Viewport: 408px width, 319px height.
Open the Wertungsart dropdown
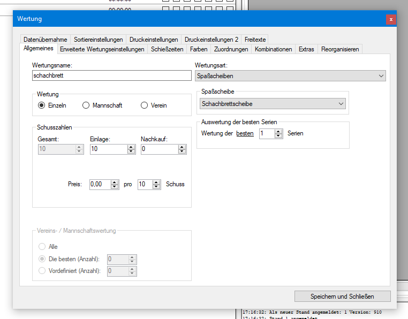(290, 76)
